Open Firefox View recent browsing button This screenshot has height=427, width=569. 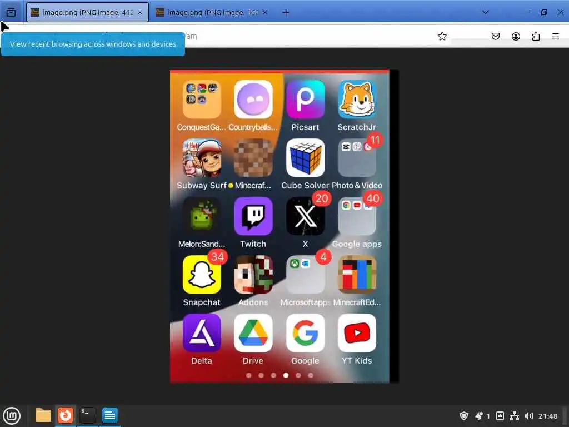[11, 12]
